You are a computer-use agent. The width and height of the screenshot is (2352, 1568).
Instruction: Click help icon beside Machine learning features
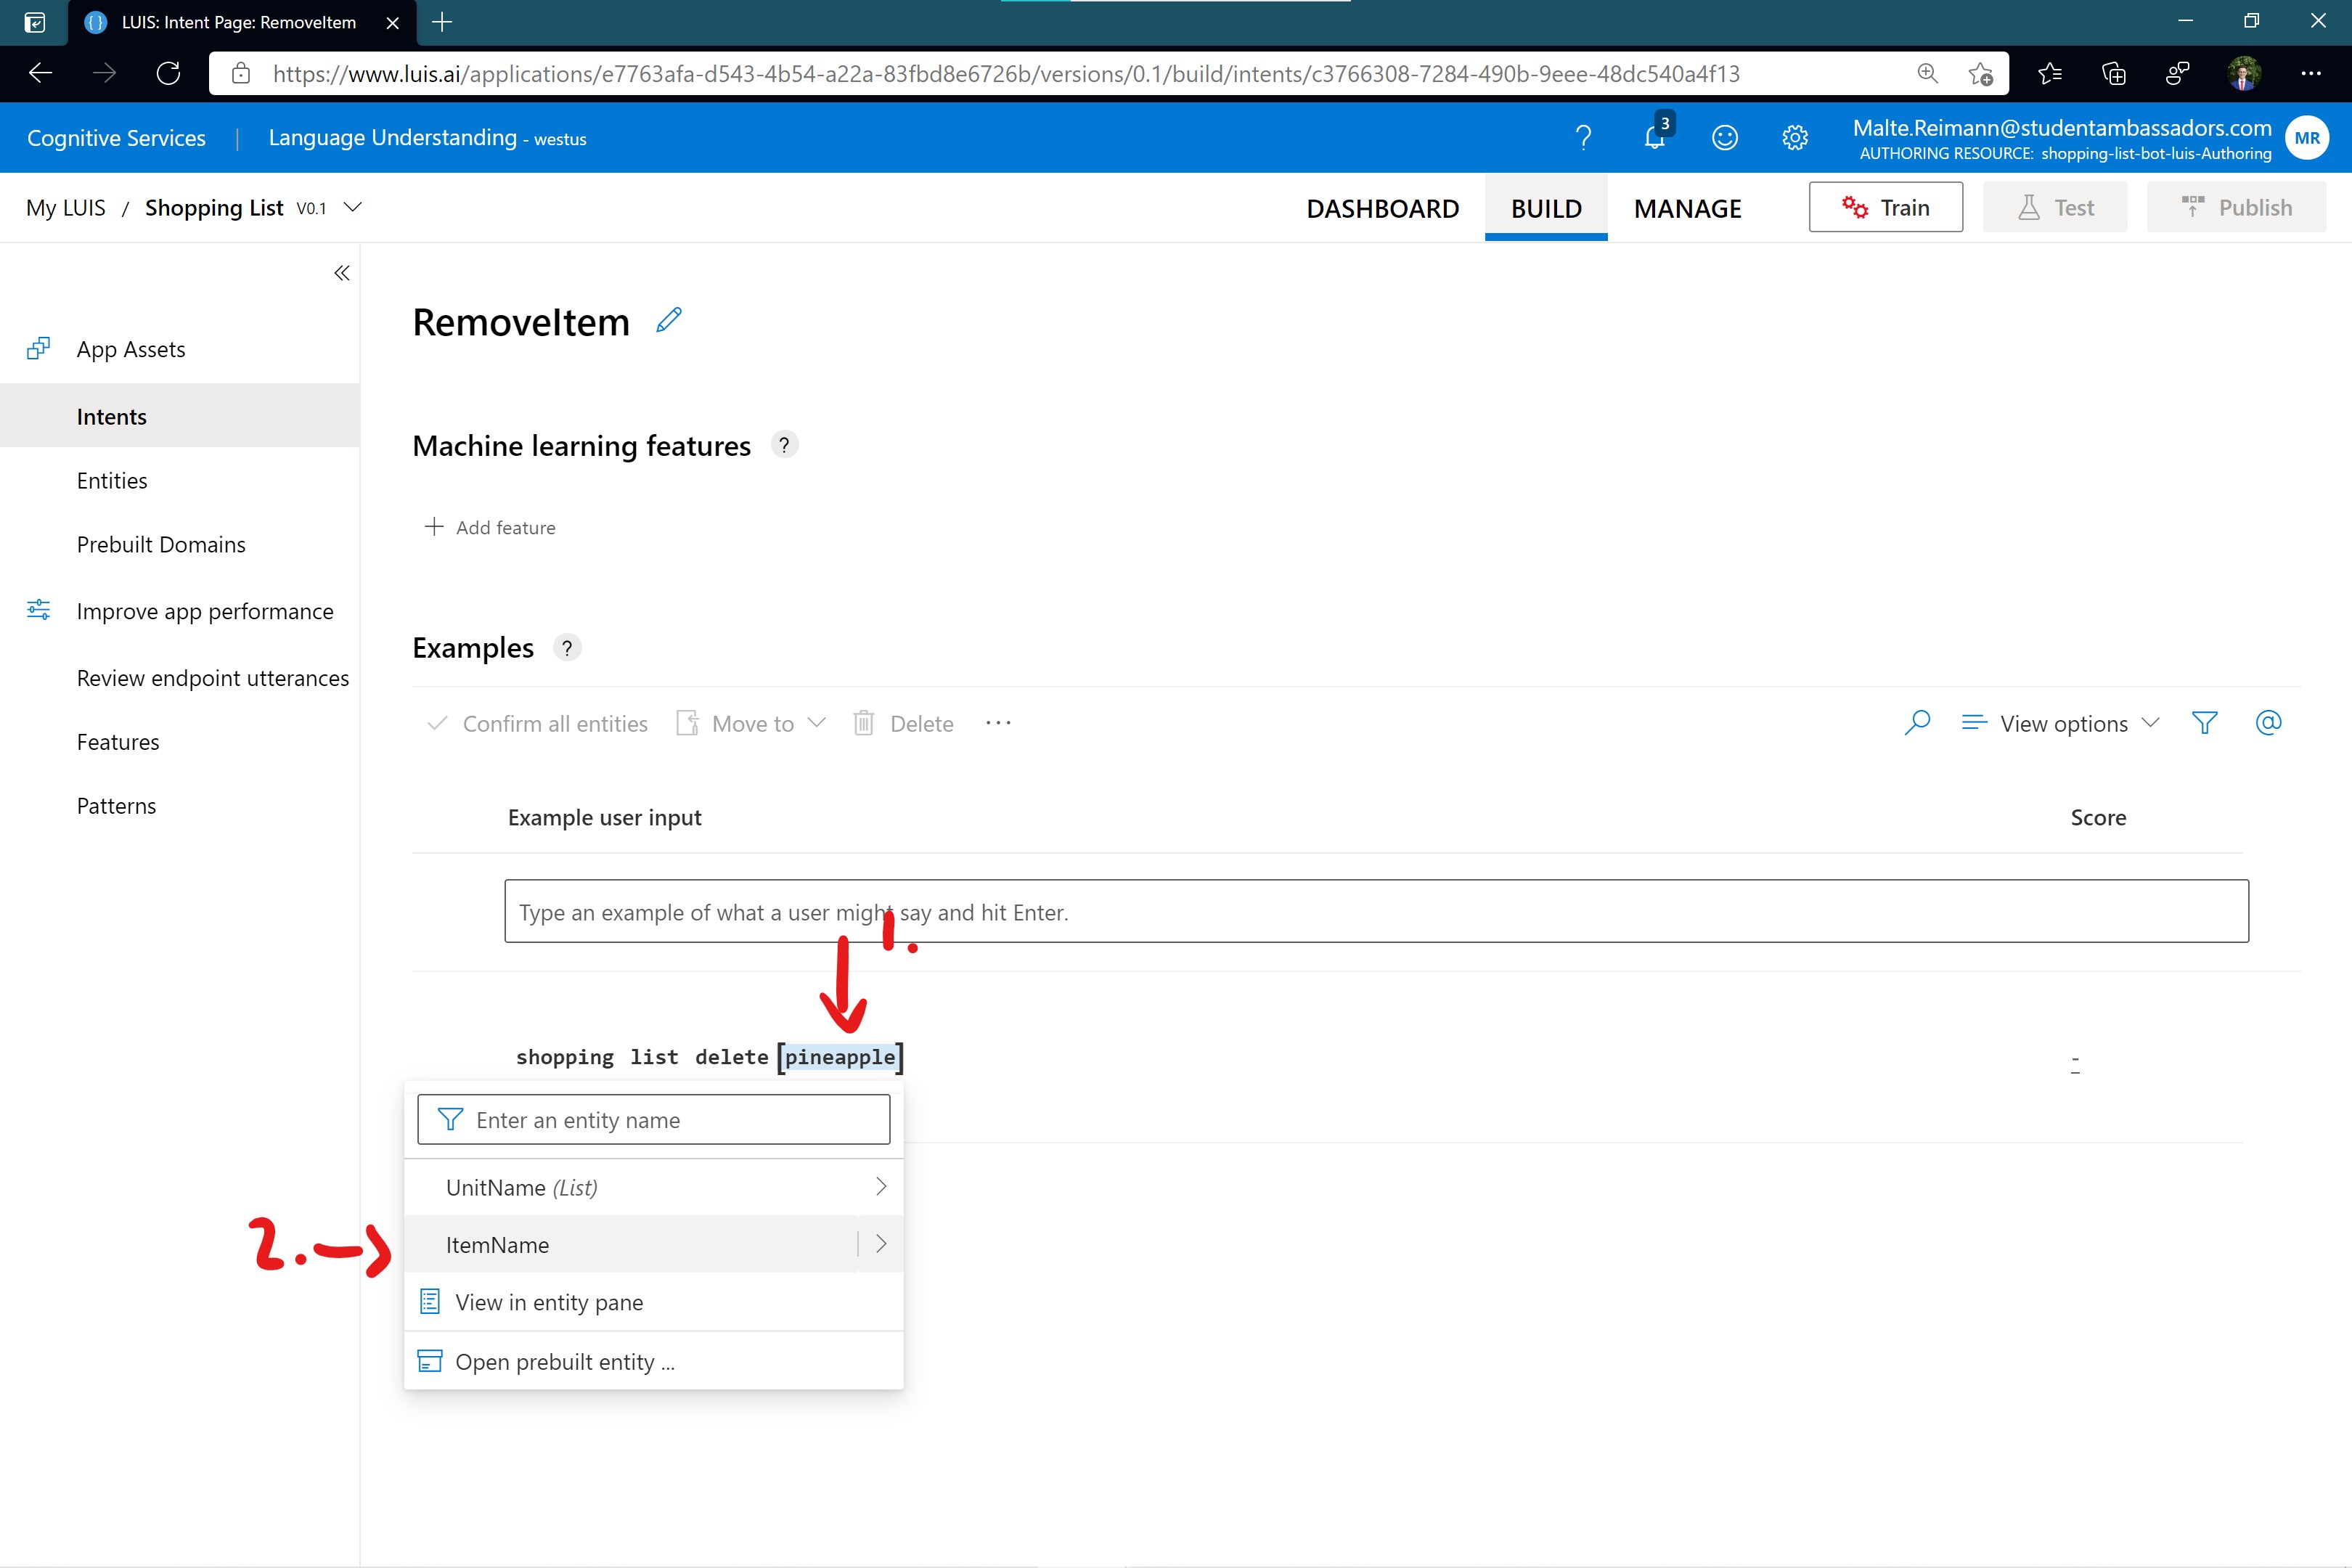(784, 445)
